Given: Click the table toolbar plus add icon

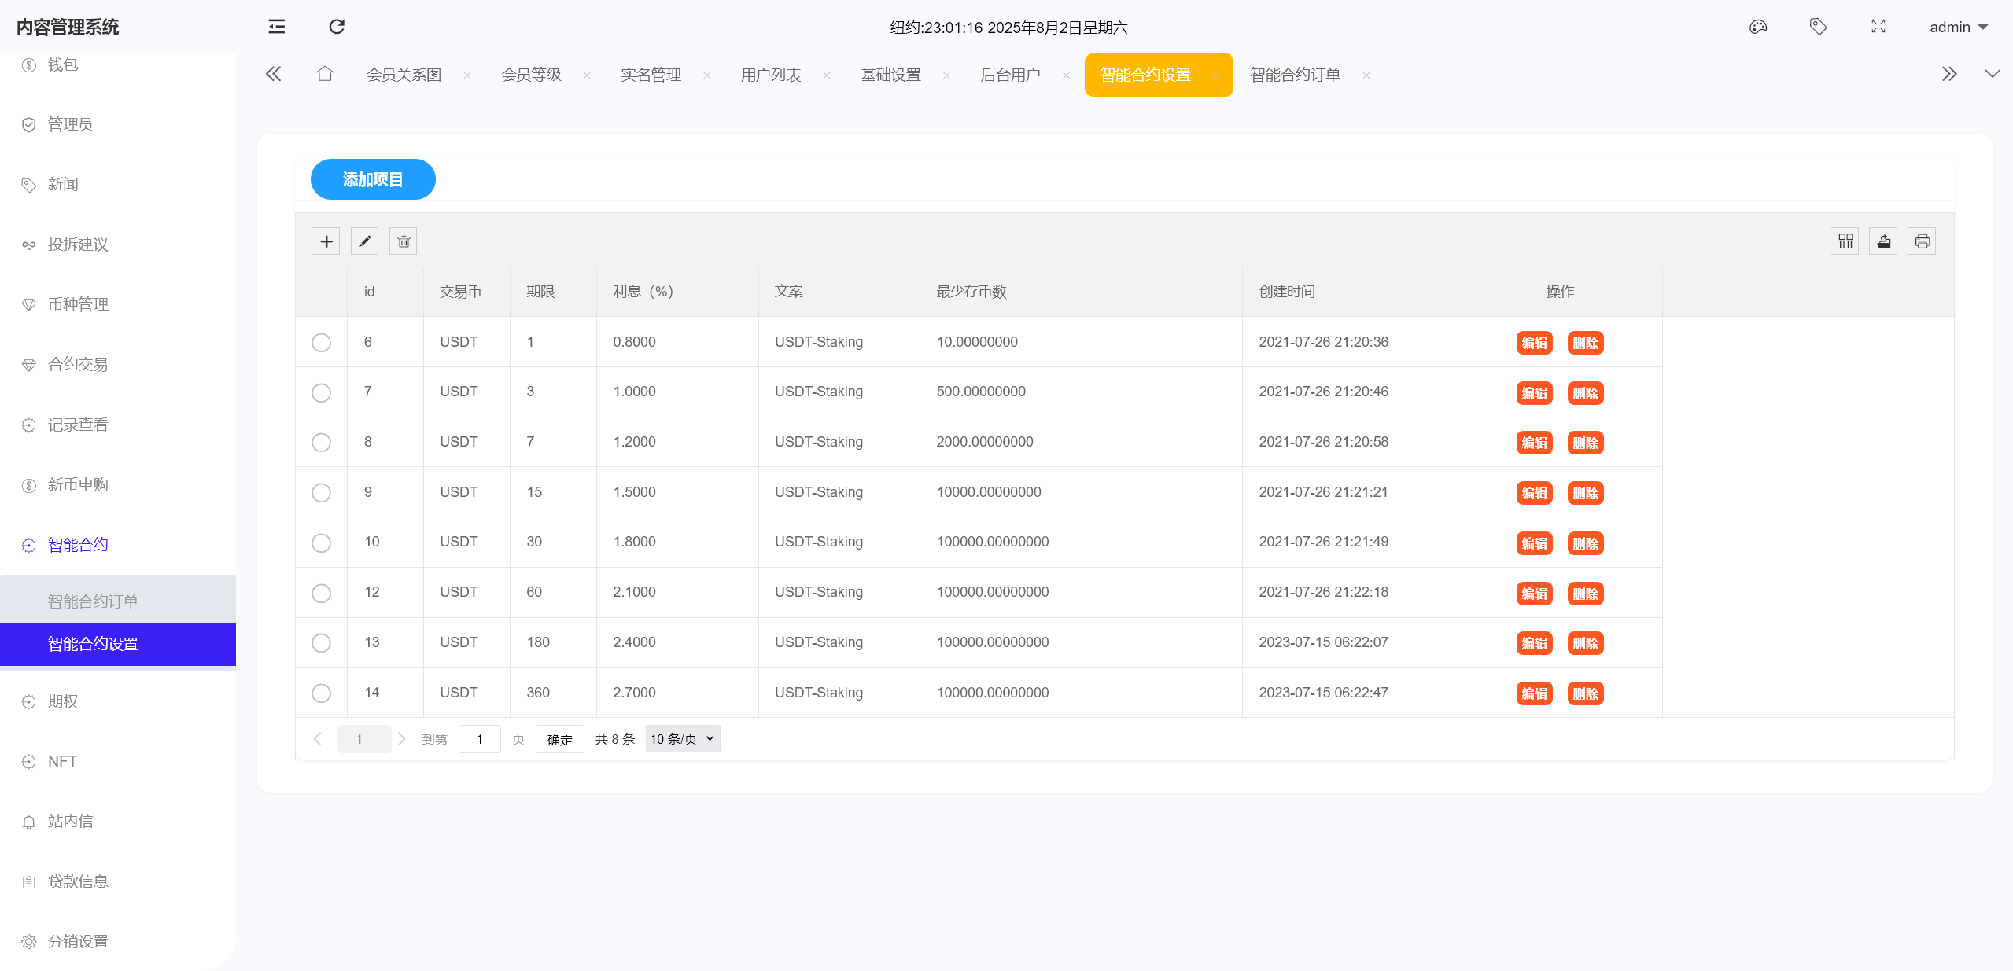Looking at the screenshot, I should 326,241.
